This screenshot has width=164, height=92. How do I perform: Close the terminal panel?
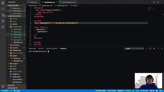coord(162,49)
